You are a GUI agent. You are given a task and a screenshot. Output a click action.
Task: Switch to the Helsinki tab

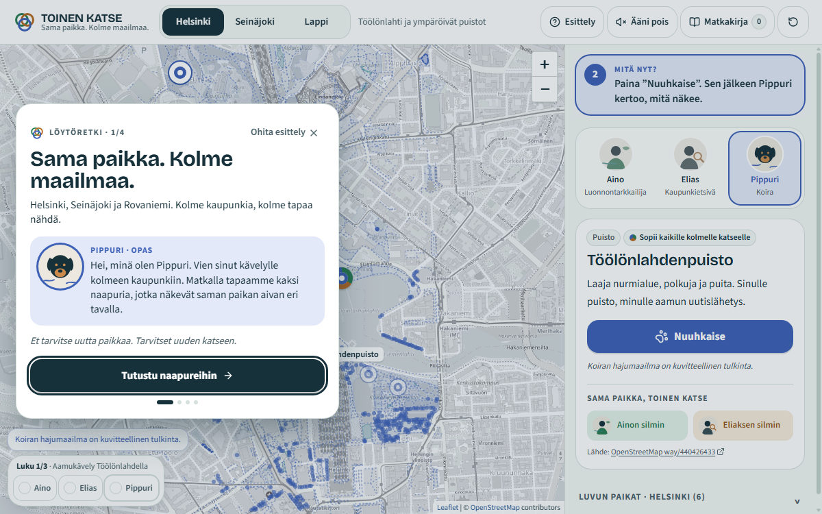pyautogui.click(x=193, y=22)
